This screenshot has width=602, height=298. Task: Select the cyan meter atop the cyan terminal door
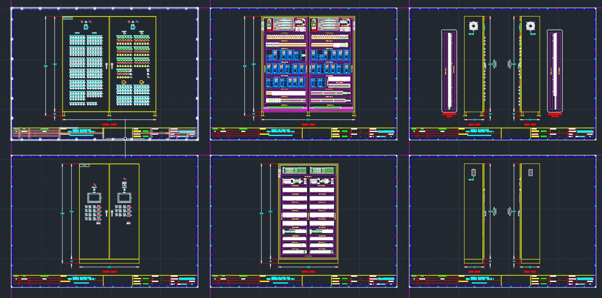(x=86, y=27)
